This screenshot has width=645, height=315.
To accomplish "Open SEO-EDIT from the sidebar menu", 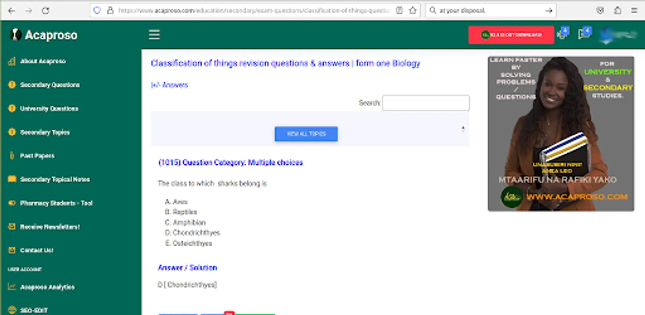I will pos(12,310).
